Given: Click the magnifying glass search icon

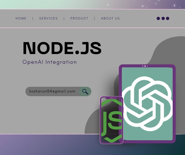Looking at the screenshot, I should tap(85, 92).
